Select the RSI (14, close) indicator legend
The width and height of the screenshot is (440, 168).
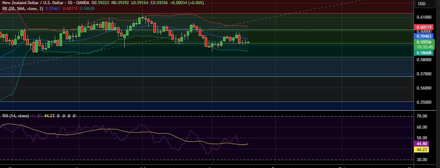(15, 116)
